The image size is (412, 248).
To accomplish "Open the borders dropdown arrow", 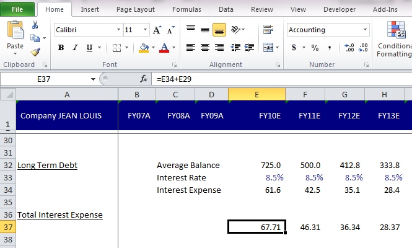I will (x=126, y=48).
